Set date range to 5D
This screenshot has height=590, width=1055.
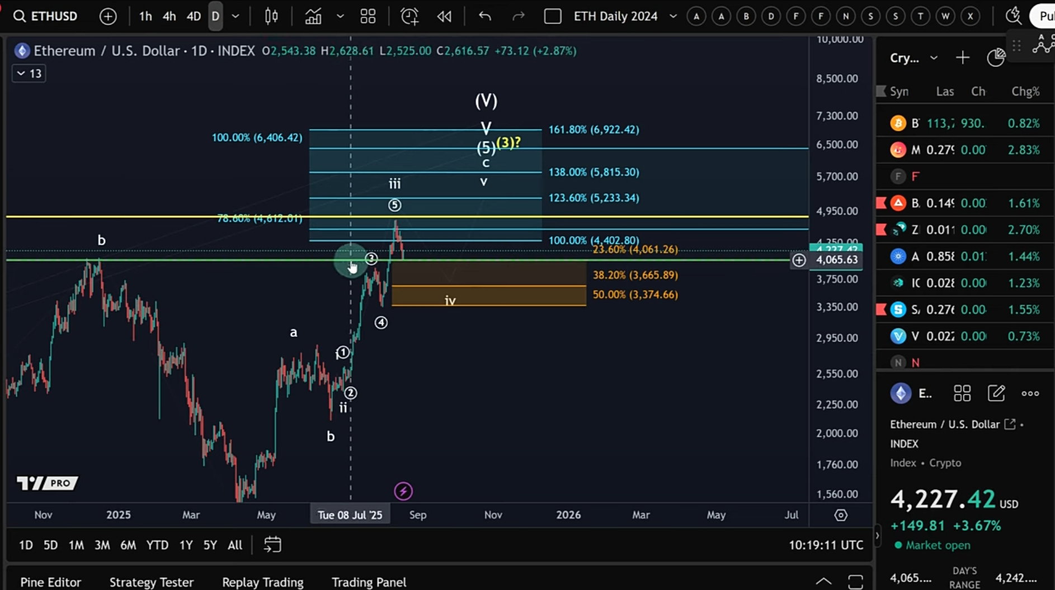(50, 545)
